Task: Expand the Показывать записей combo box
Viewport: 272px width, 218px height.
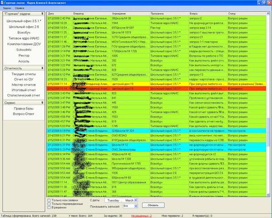Action: (x=137, y=206)
